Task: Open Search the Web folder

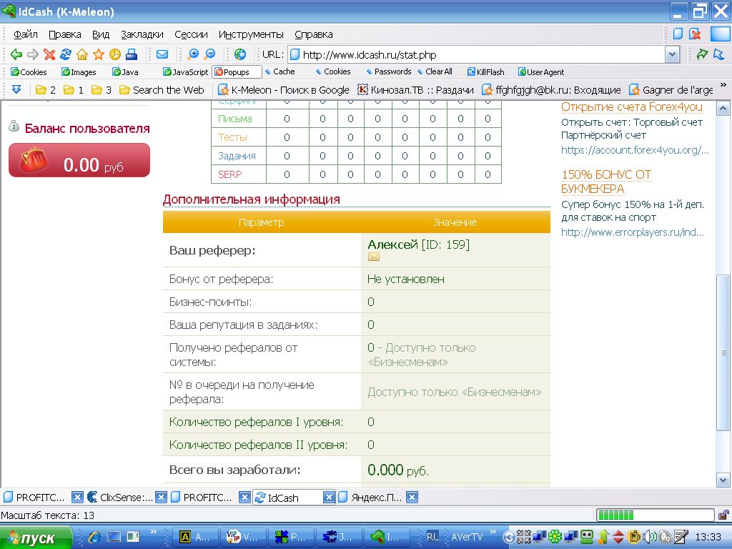Action: (x=162, y=90)
